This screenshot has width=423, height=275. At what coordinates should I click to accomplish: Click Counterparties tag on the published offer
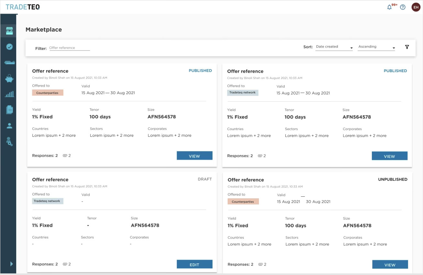point(48,93)
